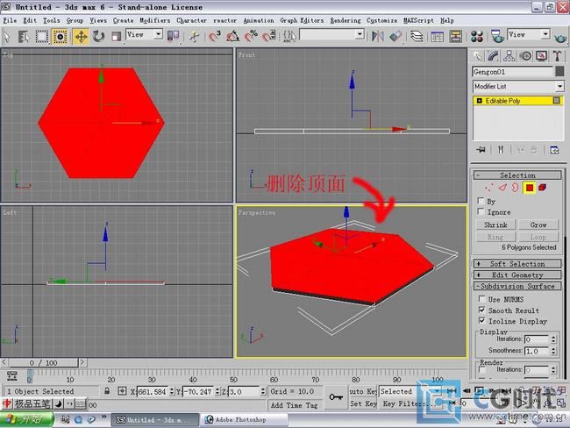This screenshot has height=428, width=570.
Task: Select Border sub-object level icon
Action: 515,188
